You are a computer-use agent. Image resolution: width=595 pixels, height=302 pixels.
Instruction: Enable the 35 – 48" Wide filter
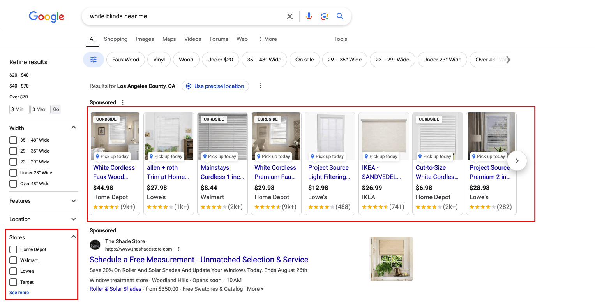(x=13, y=140)
